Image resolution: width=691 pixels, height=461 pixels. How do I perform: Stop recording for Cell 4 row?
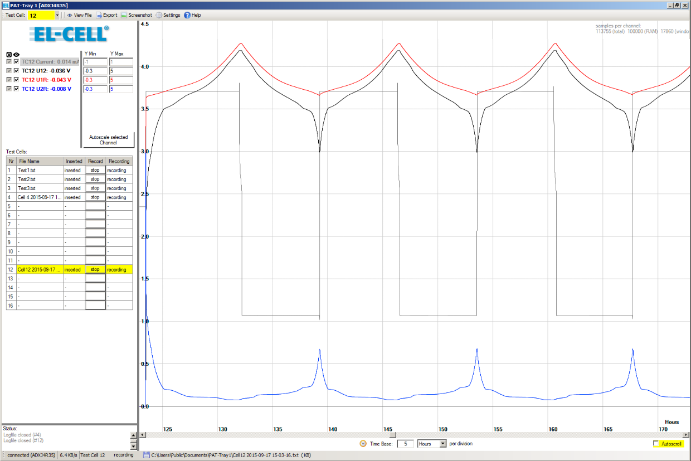[x=95, y=197]
